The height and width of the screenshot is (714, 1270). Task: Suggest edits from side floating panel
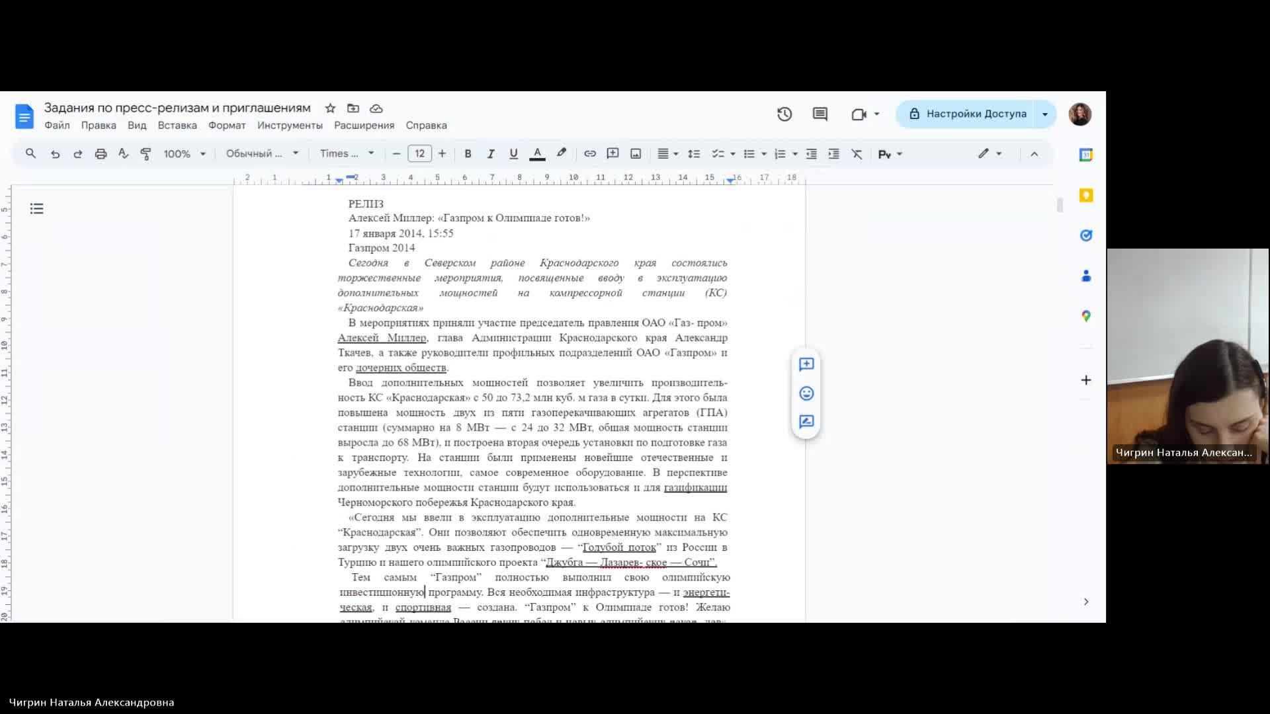pyautogui.click(x=806, y=422)
